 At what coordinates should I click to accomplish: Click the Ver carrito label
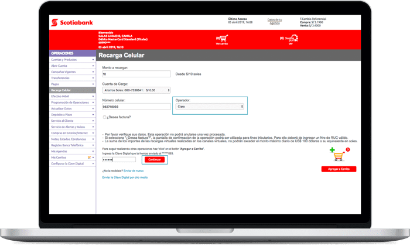click(222, 44)
